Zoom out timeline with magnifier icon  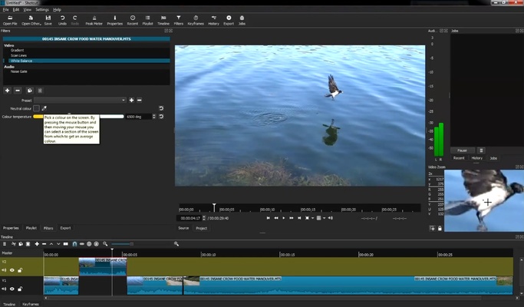point(105,244)
